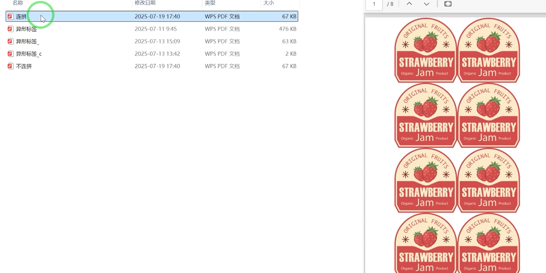Click the date 2025-07-13 13:42

pos(157,54)
